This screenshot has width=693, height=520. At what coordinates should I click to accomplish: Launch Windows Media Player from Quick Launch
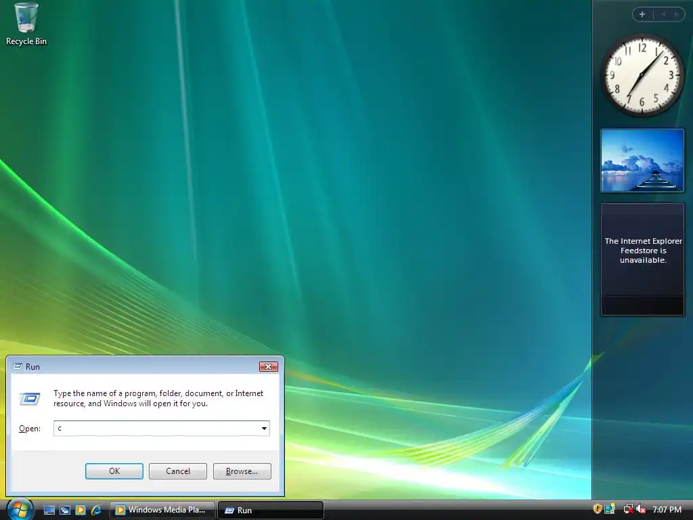click(x=81, y=510)
